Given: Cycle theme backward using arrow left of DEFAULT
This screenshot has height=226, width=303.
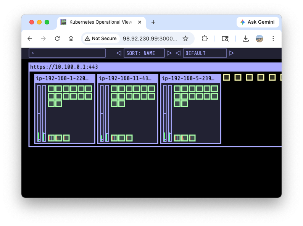Looking at the screenshot, I should coord(178,53).
